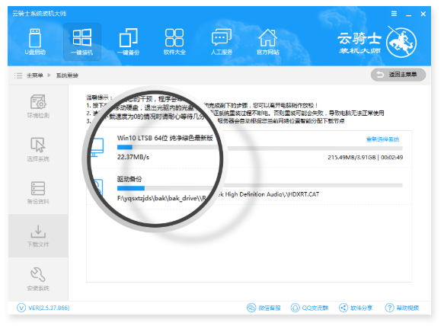Select the 下载文件 download files step

38,235
